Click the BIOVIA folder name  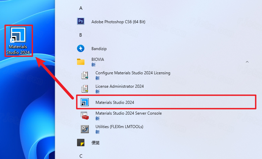[98, 59]
